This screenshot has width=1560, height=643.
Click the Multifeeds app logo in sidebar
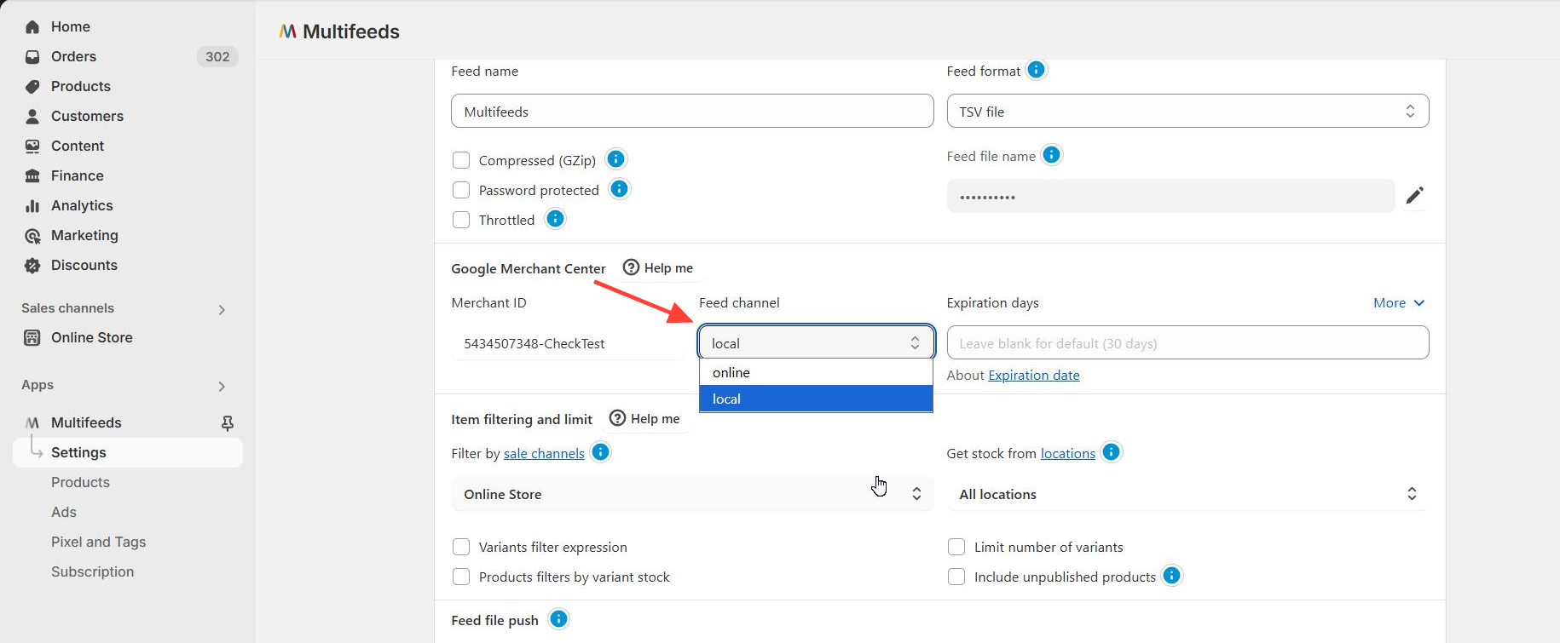coord(32,423)
